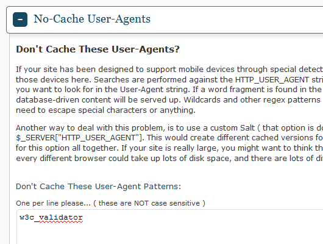Collapse the No-Cache User-Agents panel with minus icon
323x244 pixels.
(20, 20)
